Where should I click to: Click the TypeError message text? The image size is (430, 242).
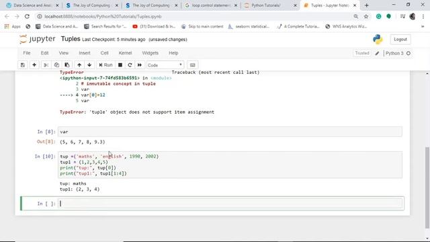point(137,112)
